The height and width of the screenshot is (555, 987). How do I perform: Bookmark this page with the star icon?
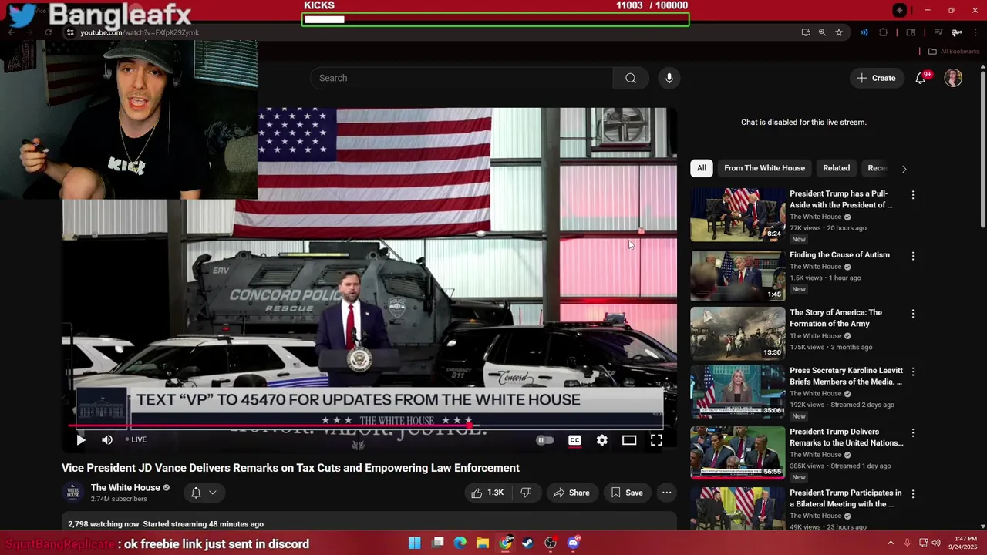pos(839,32)
